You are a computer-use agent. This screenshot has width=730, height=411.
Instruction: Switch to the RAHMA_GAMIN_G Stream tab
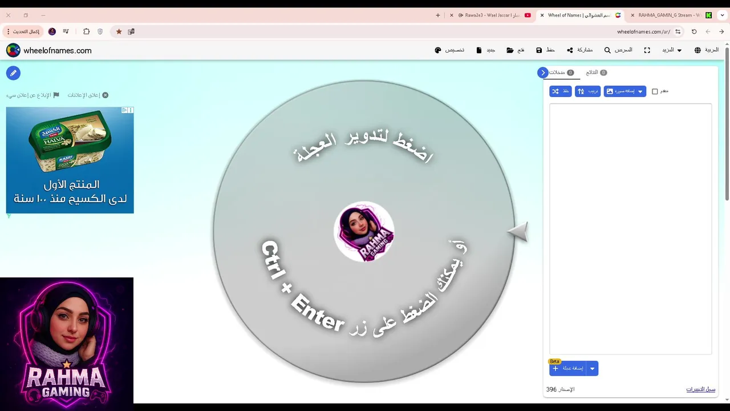click(x=670, y=15)
